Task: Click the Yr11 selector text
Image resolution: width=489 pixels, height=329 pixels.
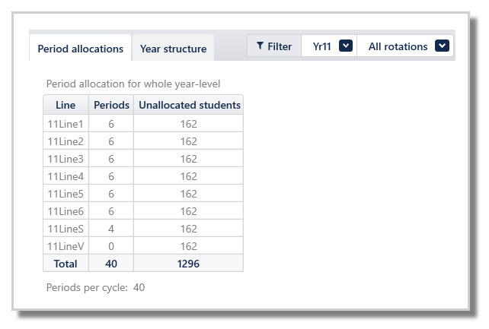Action: pos(323,46)
